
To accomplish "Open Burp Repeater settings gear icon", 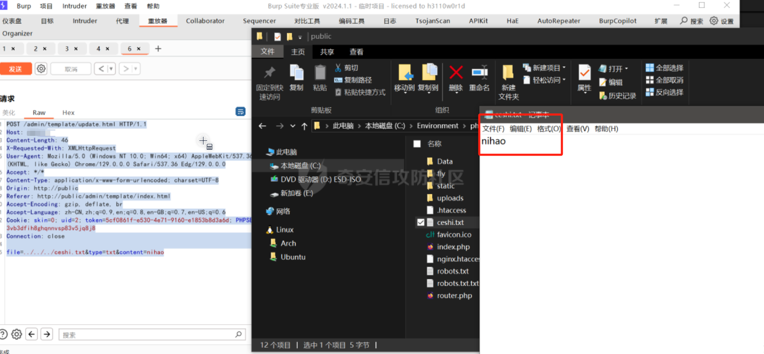I will (41, 69).
